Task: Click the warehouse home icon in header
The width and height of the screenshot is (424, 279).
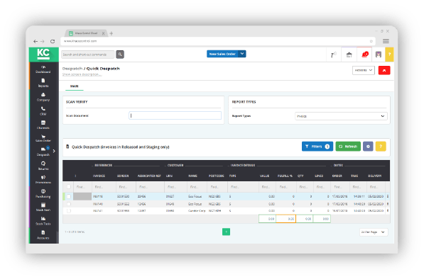Action: (349, 55)
